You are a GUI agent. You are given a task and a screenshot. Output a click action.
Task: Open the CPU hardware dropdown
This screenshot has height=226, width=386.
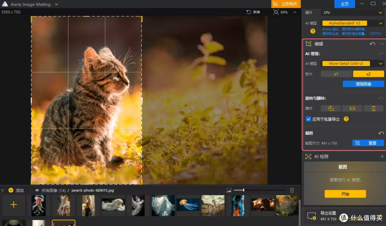point(352,12)
